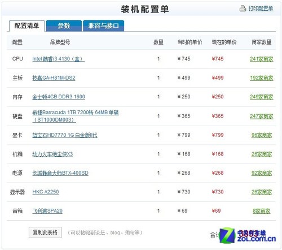
Task: Open the HKC A2250 monitor link
Action: coord(46,192)
